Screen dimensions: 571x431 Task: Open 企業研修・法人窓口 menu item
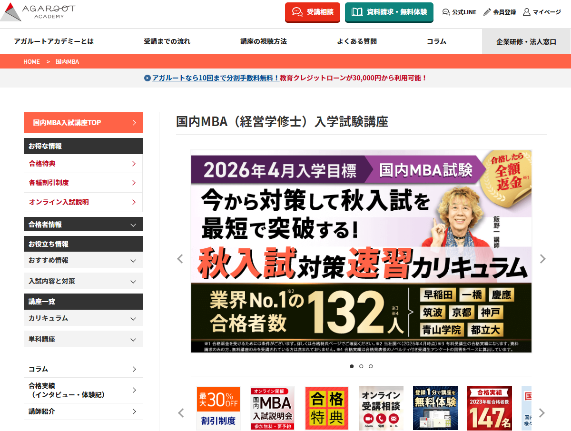[x=526, y=41]
